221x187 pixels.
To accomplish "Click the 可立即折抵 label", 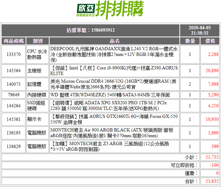I will click(184, 165).
